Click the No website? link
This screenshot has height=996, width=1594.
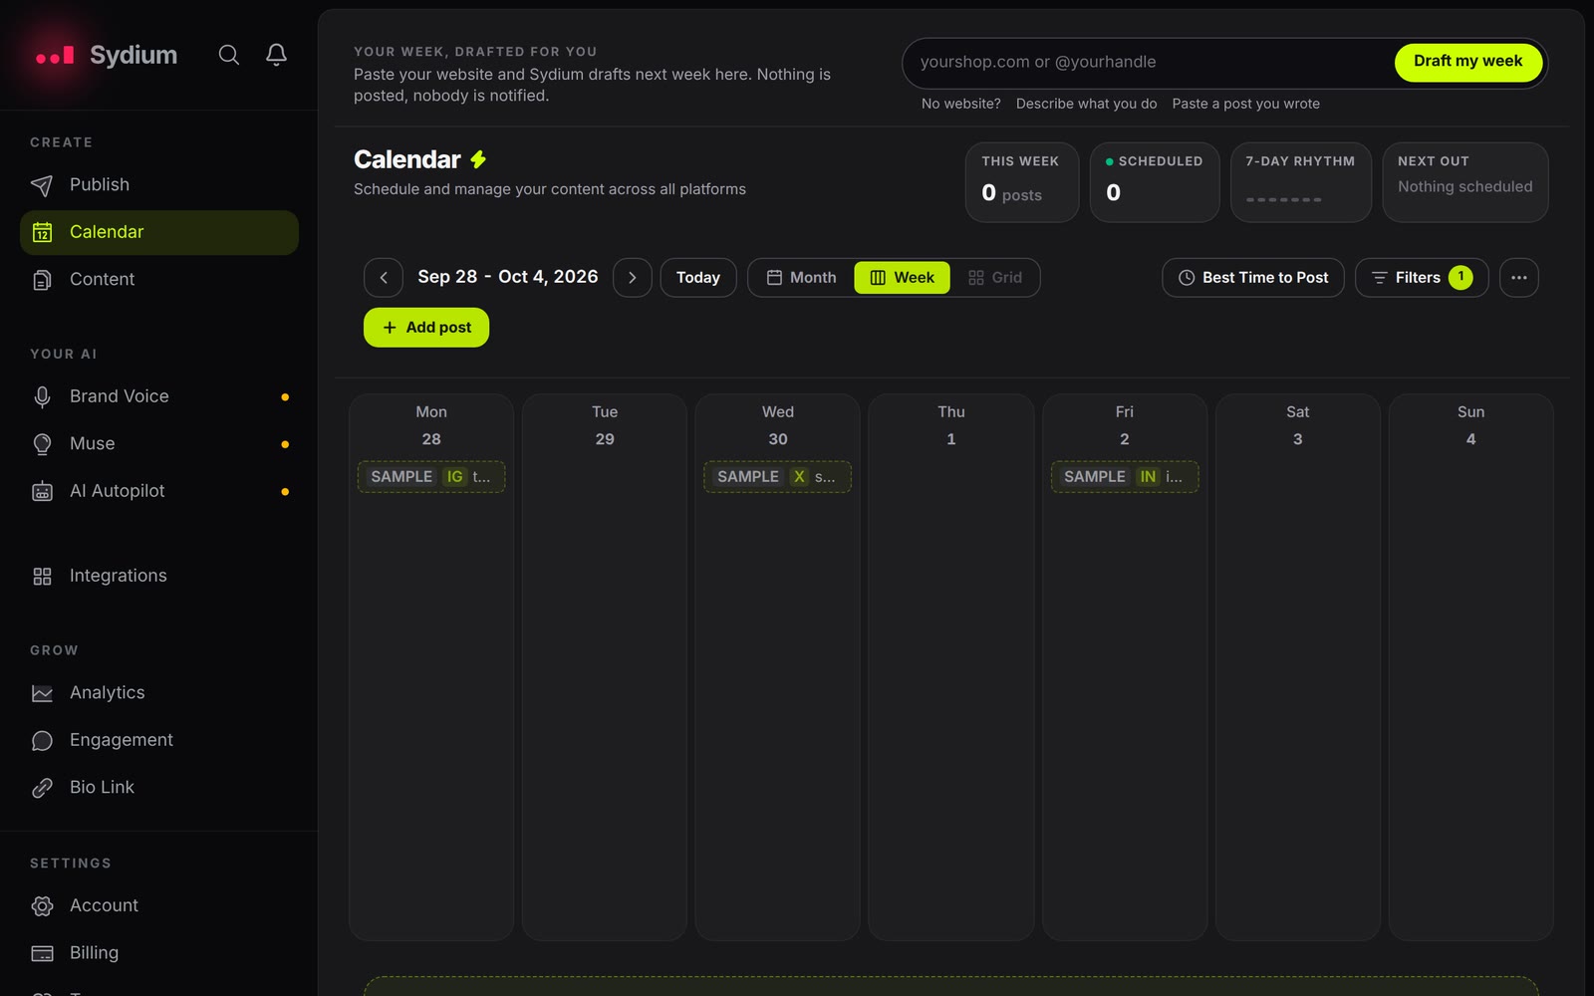click(961, 104)
